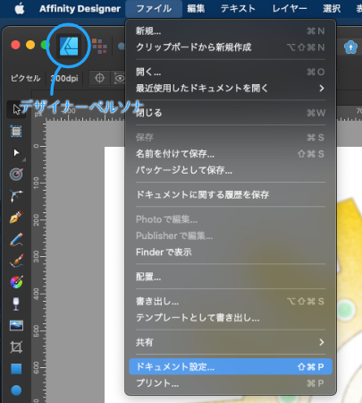
Task: Switch to the Designer Persona icon
Action: (x=69, y=46)
